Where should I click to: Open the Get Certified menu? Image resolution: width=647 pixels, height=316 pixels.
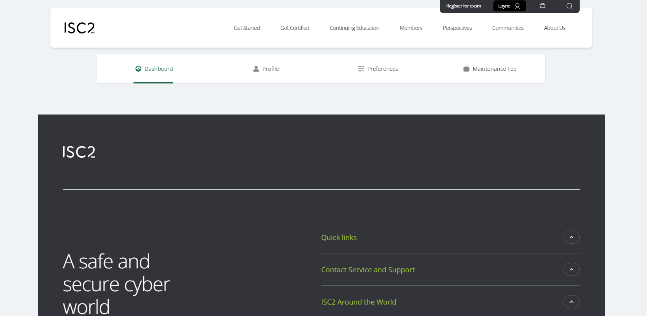(295, 28)
